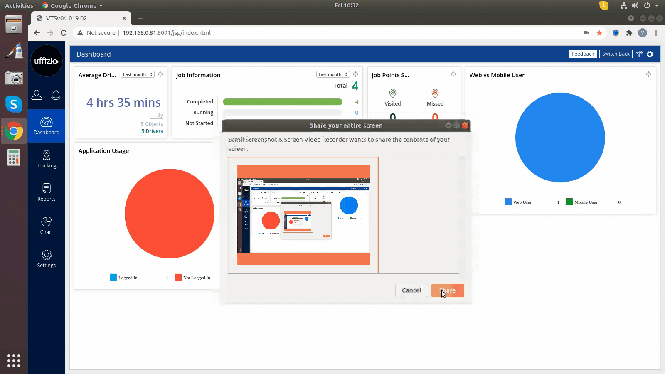The width and height of the screenshot is (665, 374).
Task: Expand the Average Driving Last month dropdown
Action: (x=138, y=74)
